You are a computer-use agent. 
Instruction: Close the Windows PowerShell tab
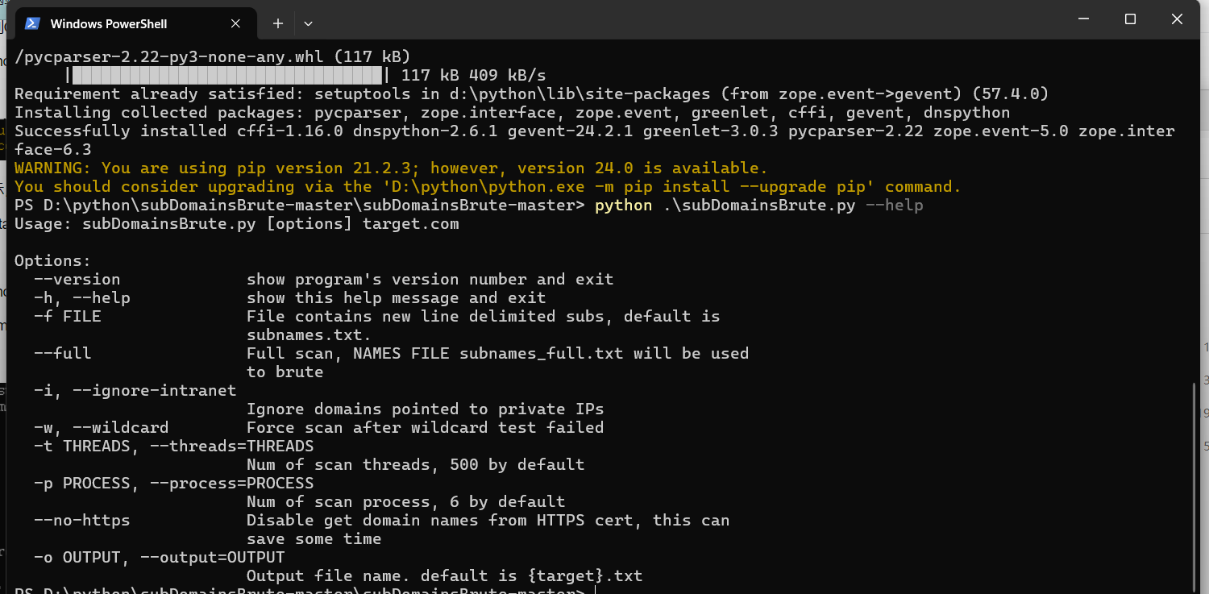point(235,24)
